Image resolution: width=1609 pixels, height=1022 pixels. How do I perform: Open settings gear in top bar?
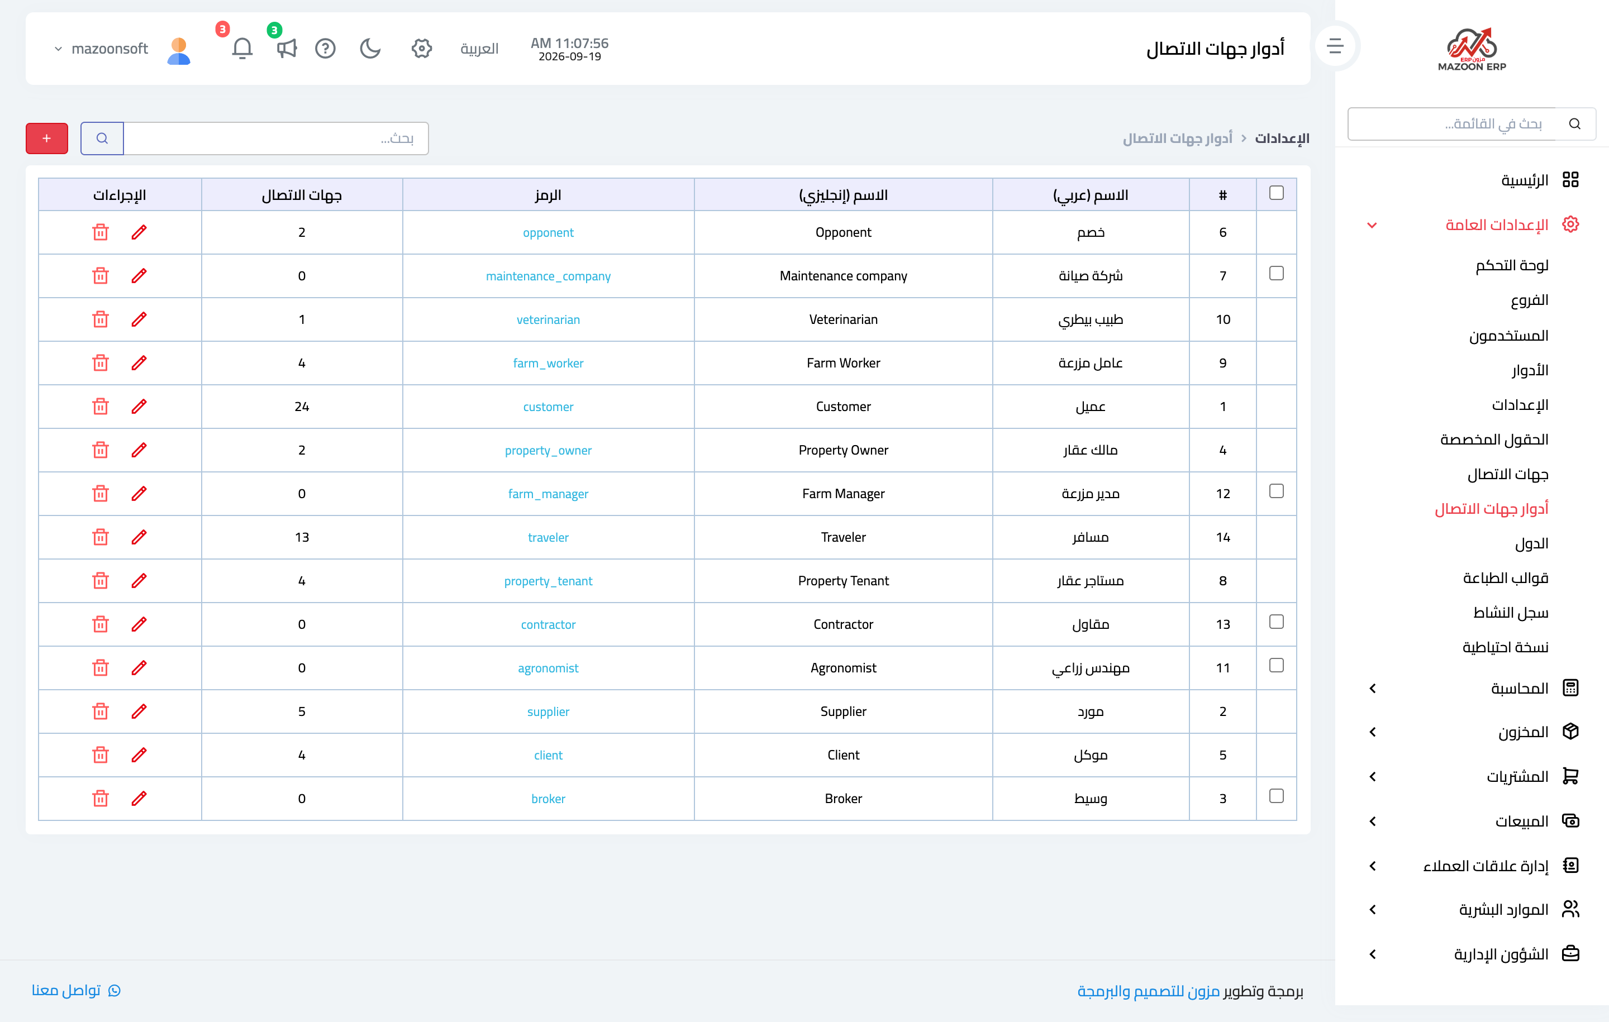coord(422,48)
